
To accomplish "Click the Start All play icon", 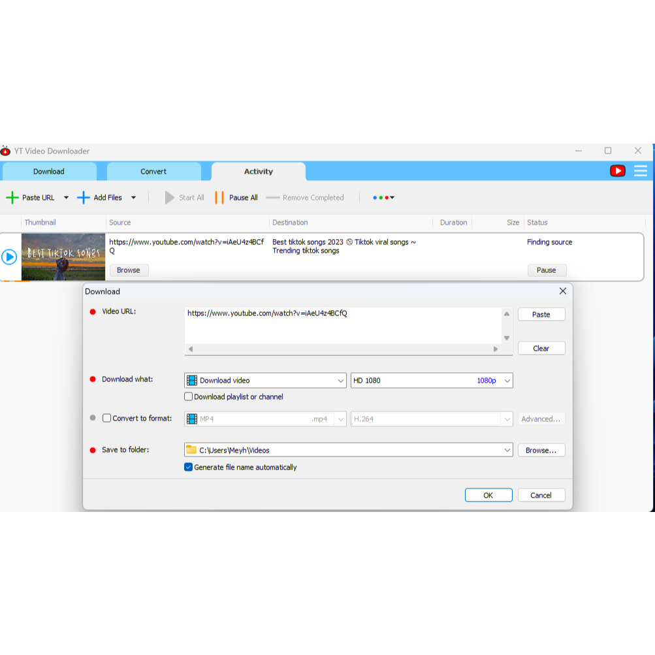I will tap(170, 198).
